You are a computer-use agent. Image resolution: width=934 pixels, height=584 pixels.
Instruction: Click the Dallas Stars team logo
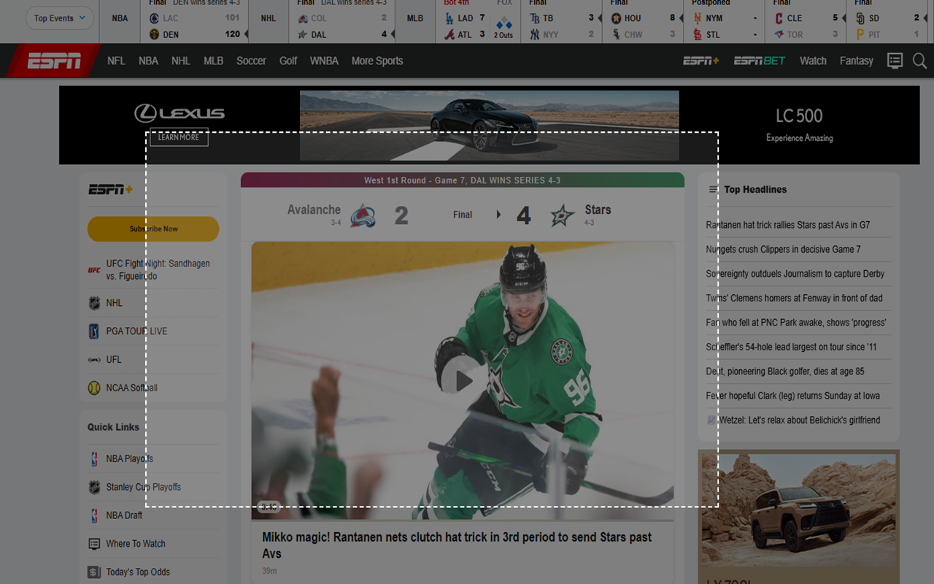(x=562, y=216)
